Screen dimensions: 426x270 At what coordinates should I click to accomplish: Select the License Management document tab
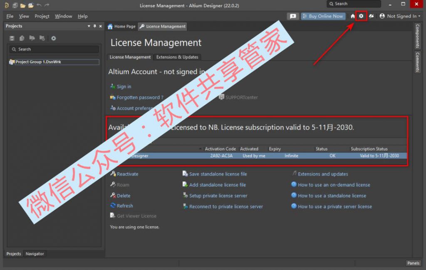pos(163,26)
